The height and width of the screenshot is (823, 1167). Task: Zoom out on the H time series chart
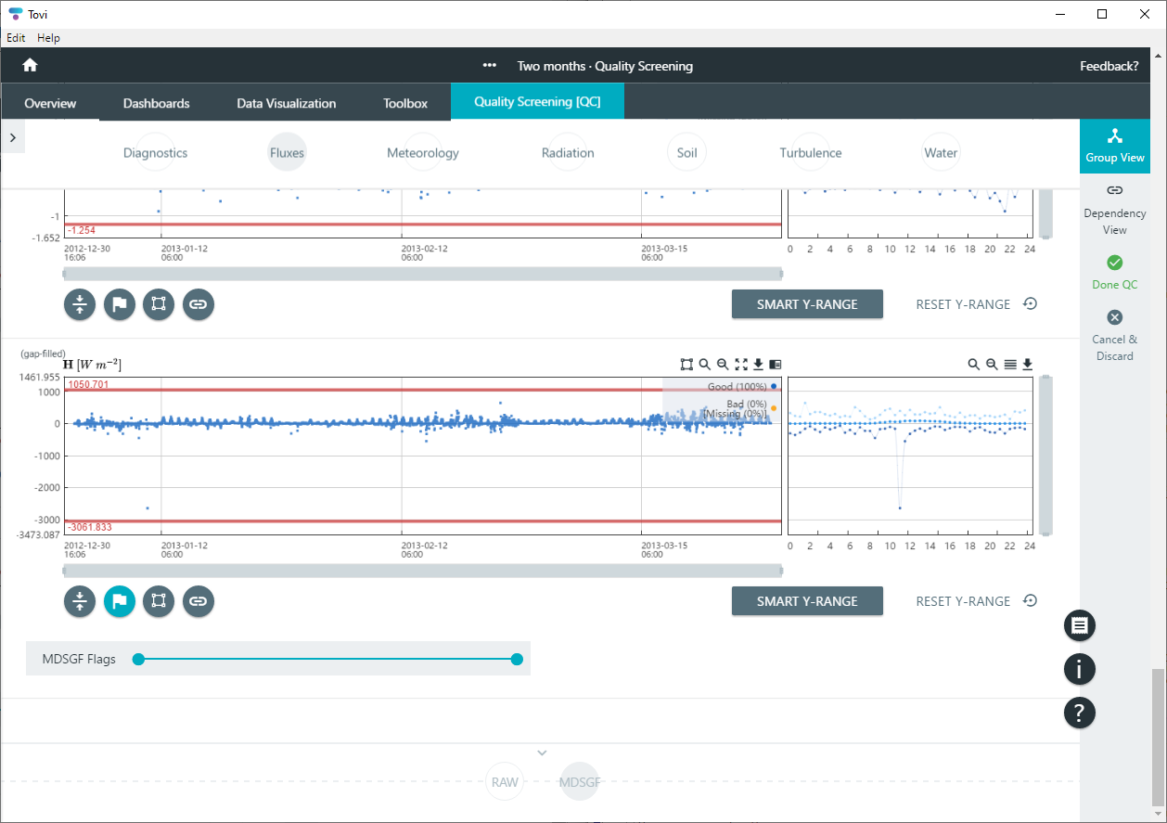pyautogui.click(x=723, y=365)
